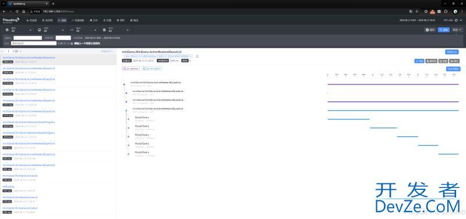Click the blue Search button
This screenshot has width=466, height=219.
click(x=443, y=30)
